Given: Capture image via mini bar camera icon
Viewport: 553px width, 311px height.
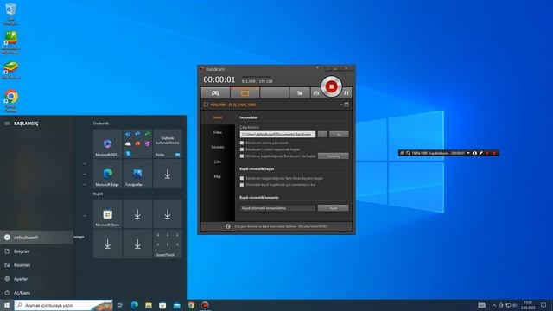Looking at the screenshot, I should coord(474,153).
